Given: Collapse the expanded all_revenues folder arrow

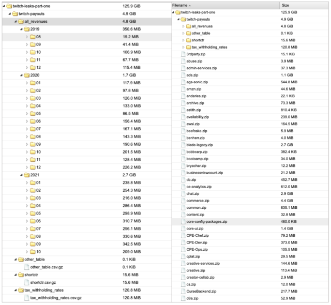Looking at the screenshot, I should (x=16, y=22).
